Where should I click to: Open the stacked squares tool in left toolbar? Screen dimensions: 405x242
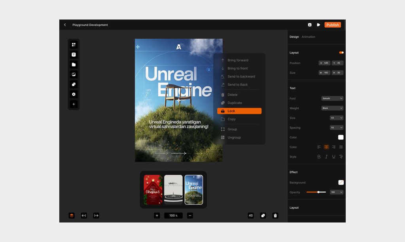click(74, 84)
